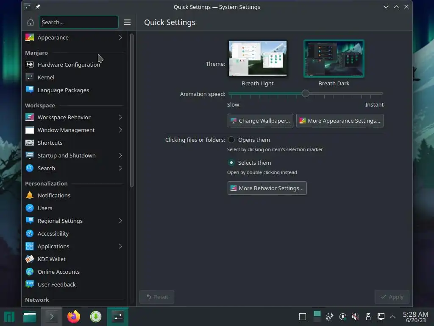Image resolution: width=434 pixels, height=326 pixels.
Task: Click the Language Packages icon
Action: 30,90
